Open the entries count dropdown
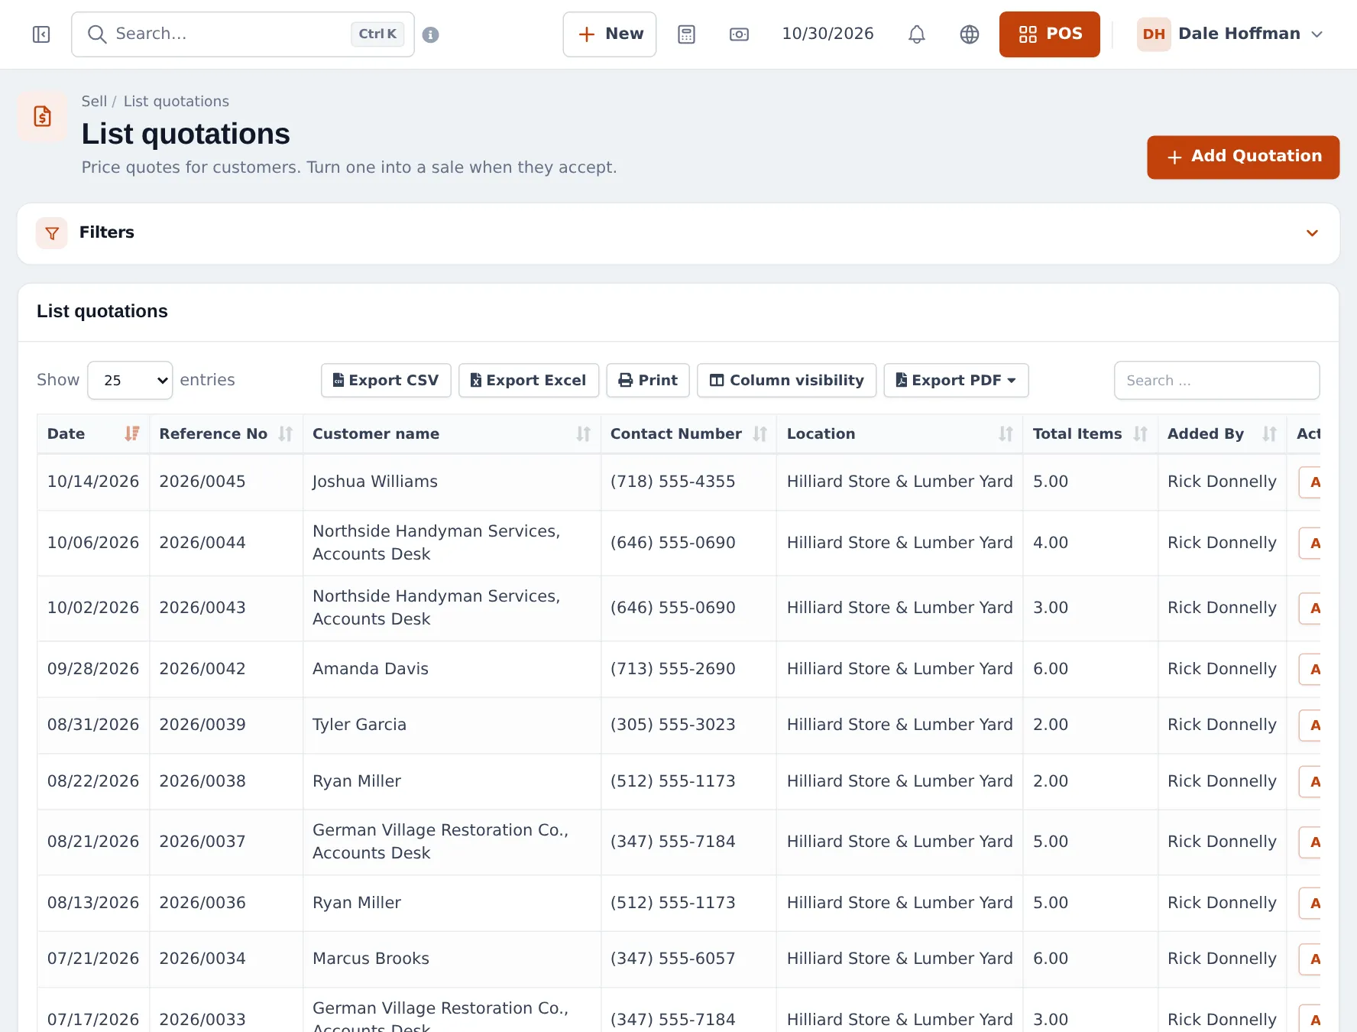This screenshot has height=1032, width=1357. [130, 380]
